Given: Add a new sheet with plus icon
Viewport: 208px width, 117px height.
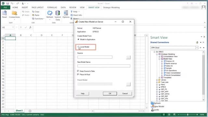Looking at the screenshot, I should 30,111.
